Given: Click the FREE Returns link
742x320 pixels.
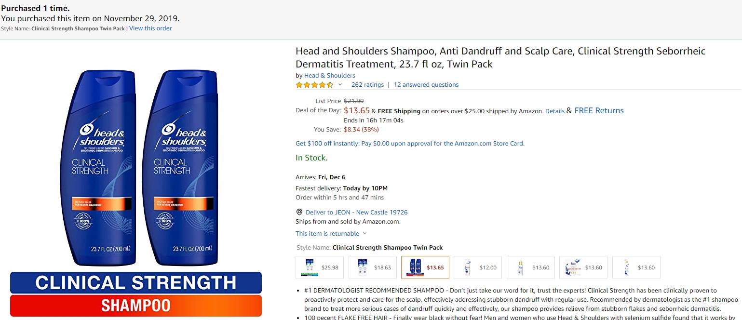Looking at the screenshot, I should coord(599,110).
